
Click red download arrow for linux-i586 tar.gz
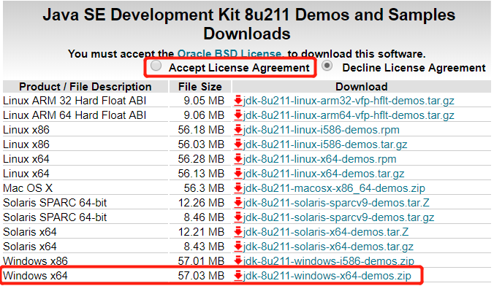(238, 144)
